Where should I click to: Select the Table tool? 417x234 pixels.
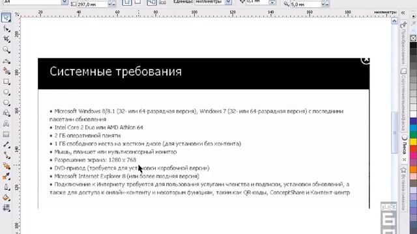point(6,135)
